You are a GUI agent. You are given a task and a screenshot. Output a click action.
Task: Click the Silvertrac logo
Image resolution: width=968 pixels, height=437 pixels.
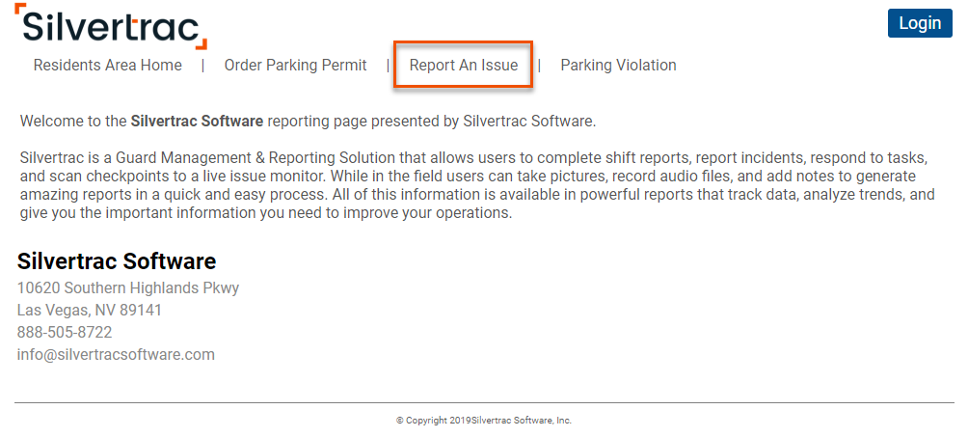pos(111,27)
